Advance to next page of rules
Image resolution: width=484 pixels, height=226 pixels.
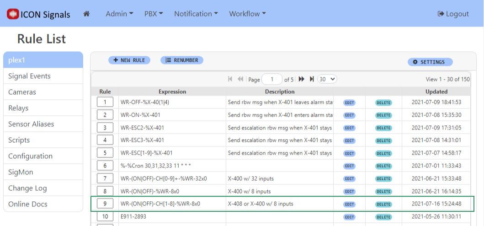(302, 79)
